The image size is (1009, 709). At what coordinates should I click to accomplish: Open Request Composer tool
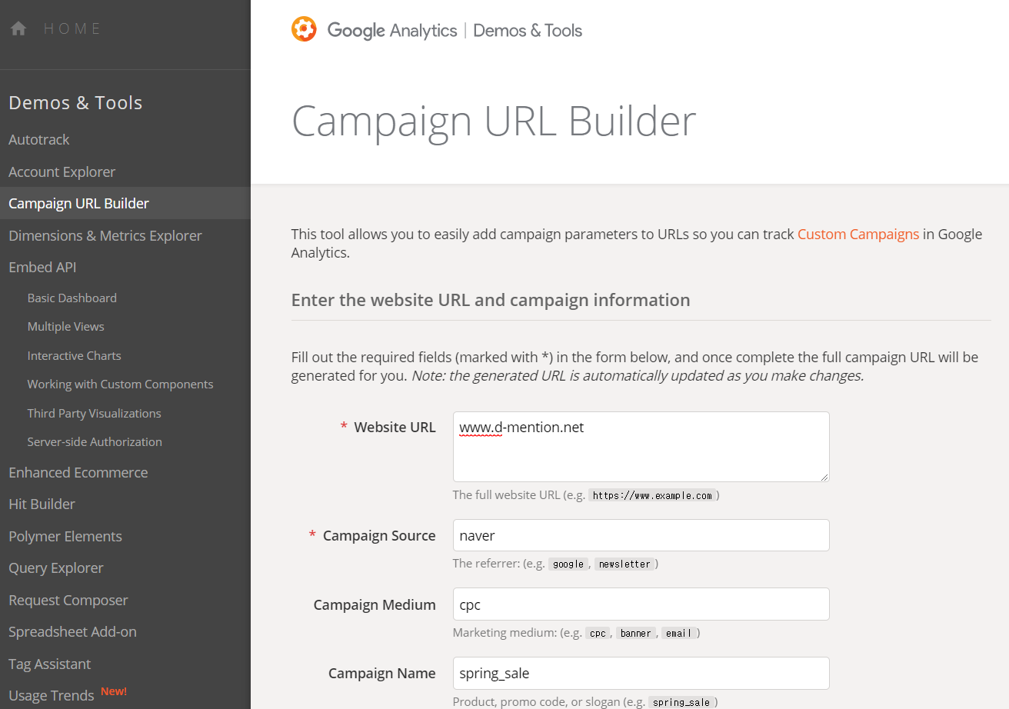click(68, 600)
